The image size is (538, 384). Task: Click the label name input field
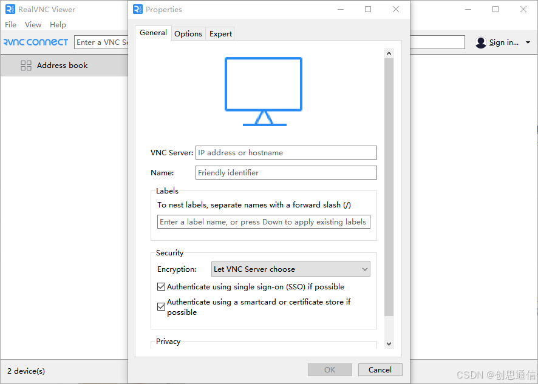(x=264, y=222)
